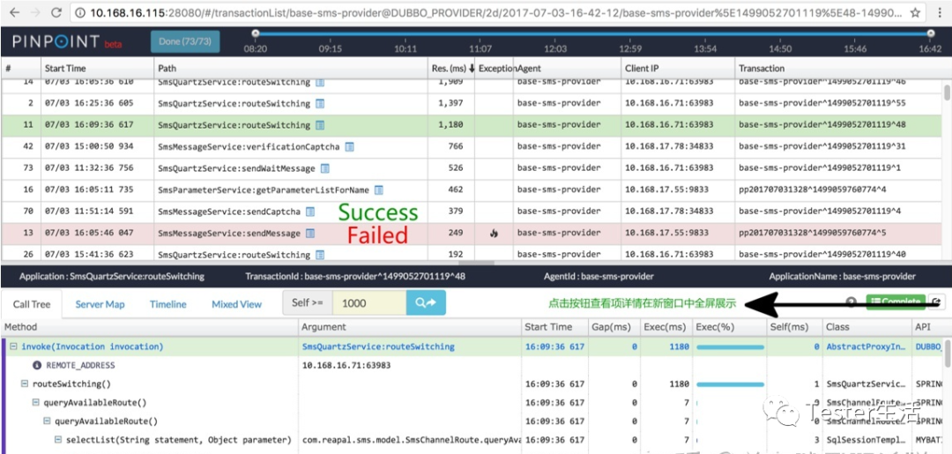Viewport: 952px width, 454px height.
Task: Click the Agent column header
Action: point(567,69)
